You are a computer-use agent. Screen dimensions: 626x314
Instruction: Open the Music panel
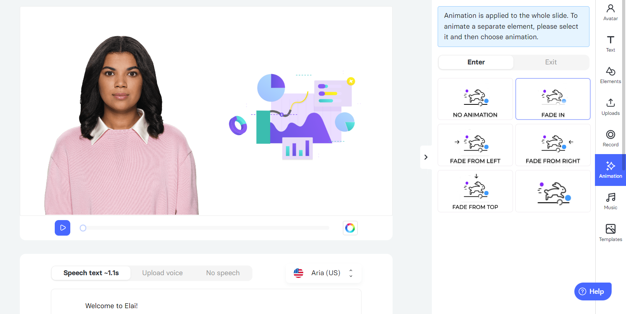610,201
